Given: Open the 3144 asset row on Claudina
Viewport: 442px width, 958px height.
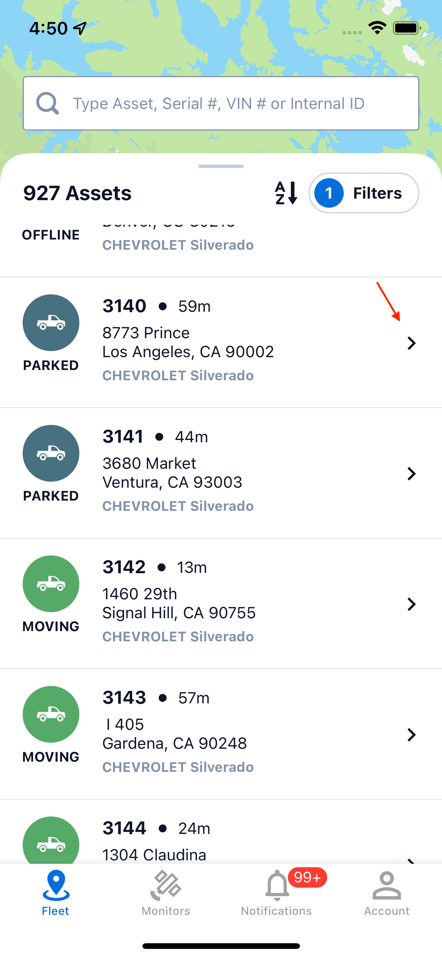Looking at the screenshot, I should [x=221, y=832].
